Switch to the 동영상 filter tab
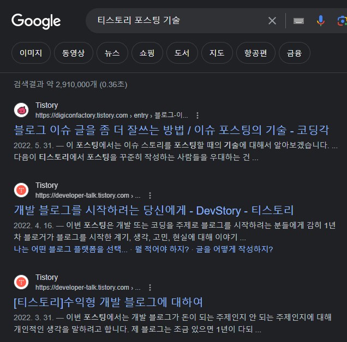Image resolution: width=347 pixels, height=342 pixels. pyautogui.click(x=74, y=53)
